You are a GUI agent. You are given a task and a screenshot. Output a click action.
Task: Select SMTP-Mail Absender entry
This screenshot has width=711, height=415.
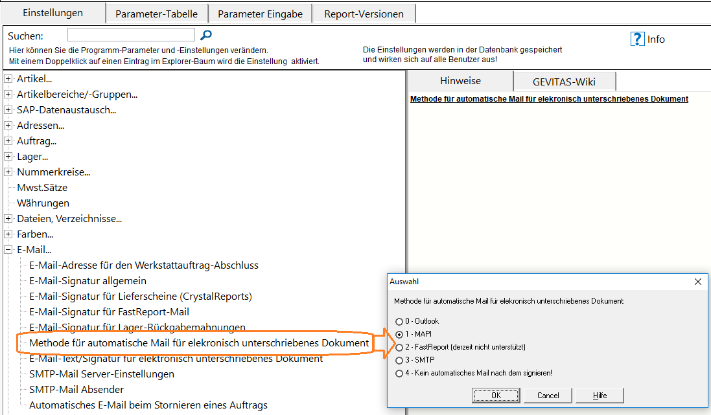76,390
